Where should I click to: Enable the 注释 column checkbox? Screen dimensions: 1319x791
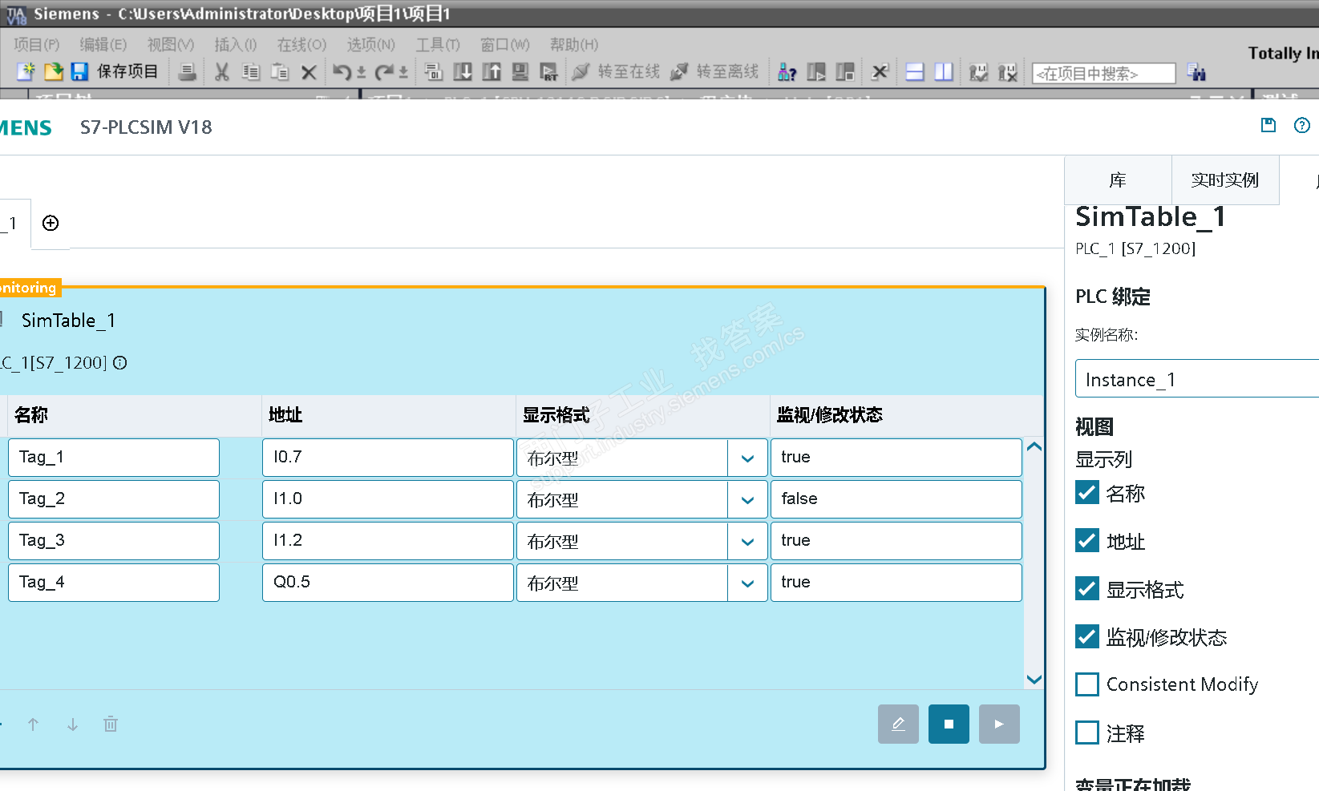(1087, 732)
